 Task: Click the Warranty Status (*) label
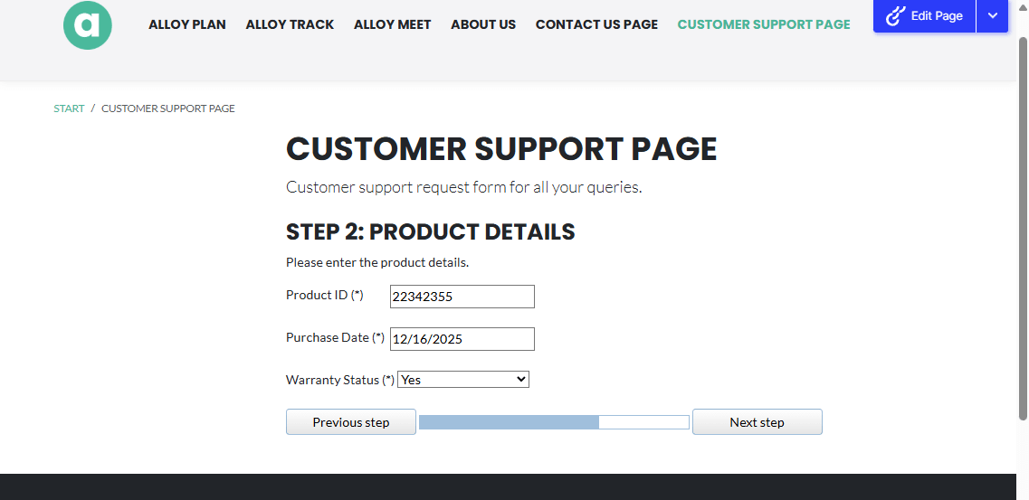tap(339, 380)
